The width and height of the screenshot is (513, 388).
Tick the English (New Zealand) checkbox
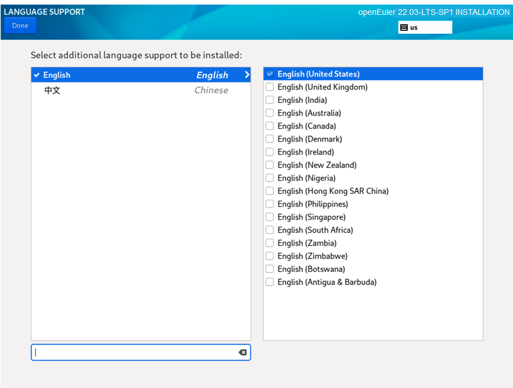(x=269, y=165)
